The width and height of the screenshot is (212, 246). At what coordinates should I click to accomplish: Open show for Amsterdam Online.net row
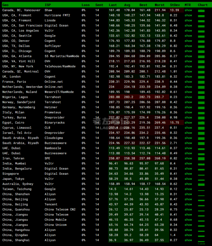[188, 87]
